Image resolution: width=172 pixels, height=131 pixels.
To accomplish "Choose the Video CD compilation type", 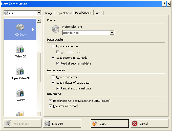I will coord(20,49).
